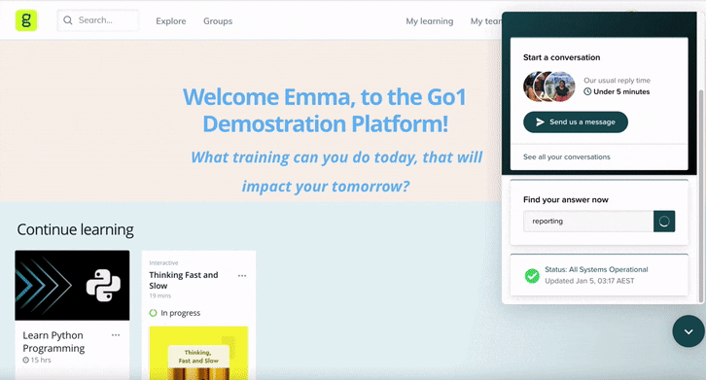
Task: Click the search magnifier icon
Action: point(68,20)
